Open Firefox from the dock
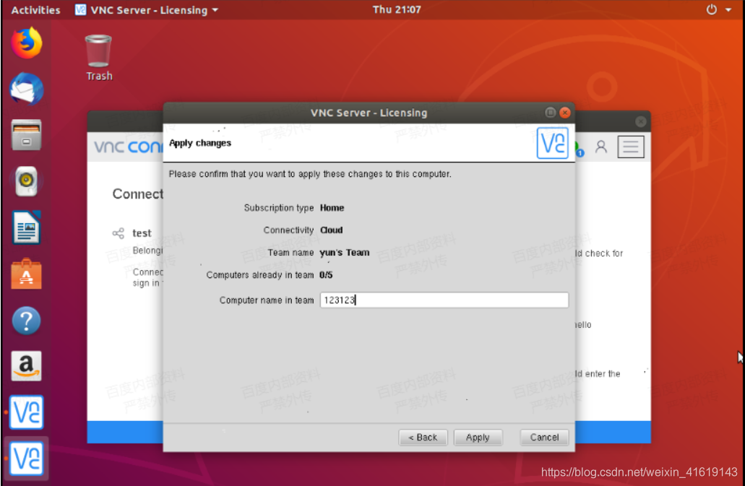The height and width of the screenshot is (486, 745). (x=27, y=43)
